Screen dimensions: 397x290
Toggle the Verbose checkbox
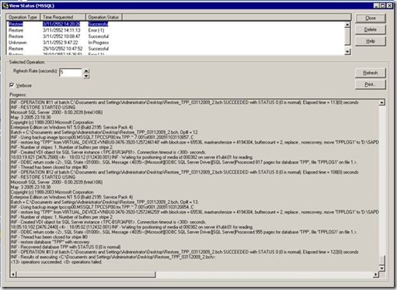point(12,85)
